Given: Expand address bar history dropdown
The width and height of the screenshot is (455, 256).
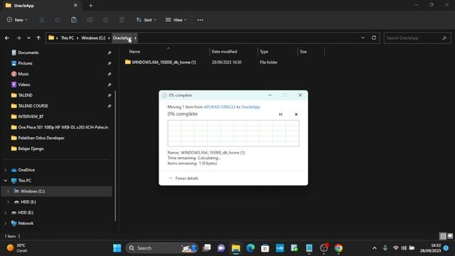Looking at the screenshot, I should [x=363, y=38].
